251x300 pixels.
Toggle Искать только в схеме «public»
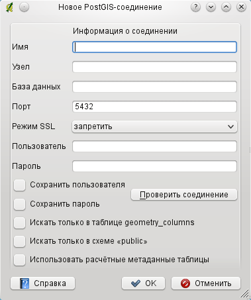coord(19,241)
